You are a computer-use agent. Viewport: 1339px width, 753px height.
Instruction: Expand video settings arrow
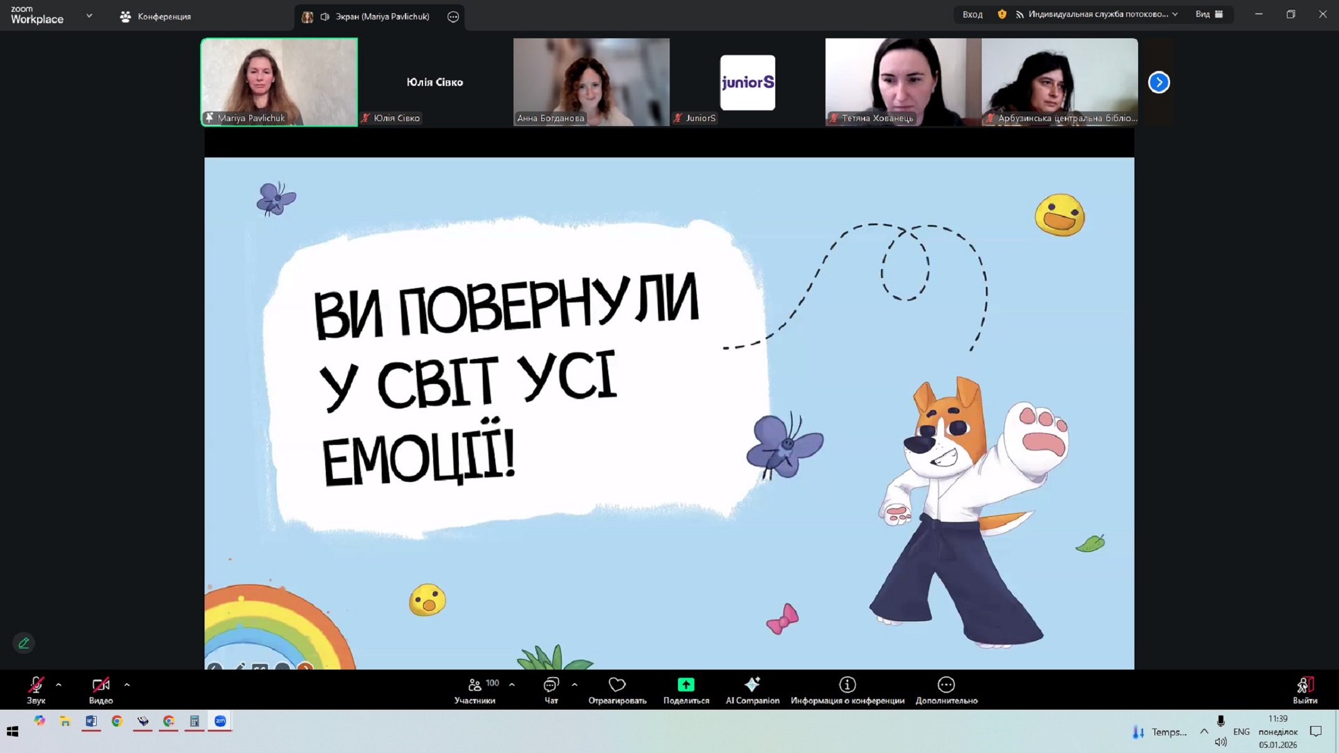pos(127,685)
